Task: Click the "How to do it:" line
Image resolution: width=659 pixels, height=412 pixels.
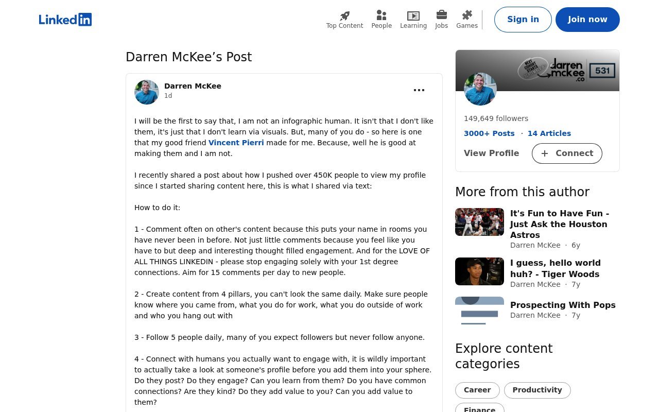Action: pyautogui.click(x=158, y=208)
